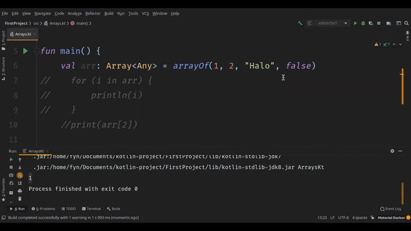Open the Ant tool window on right edge

click(x=408, y=36)
